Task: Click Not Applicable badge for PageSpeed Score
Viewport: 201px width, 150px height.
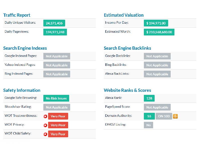Action: [157, 107]
